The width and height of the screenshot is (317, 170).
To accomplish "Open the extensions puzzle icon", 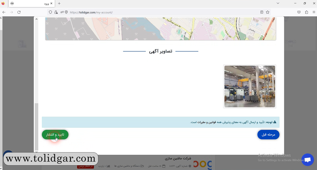I will pyautogui.click(x=306, y=12).
